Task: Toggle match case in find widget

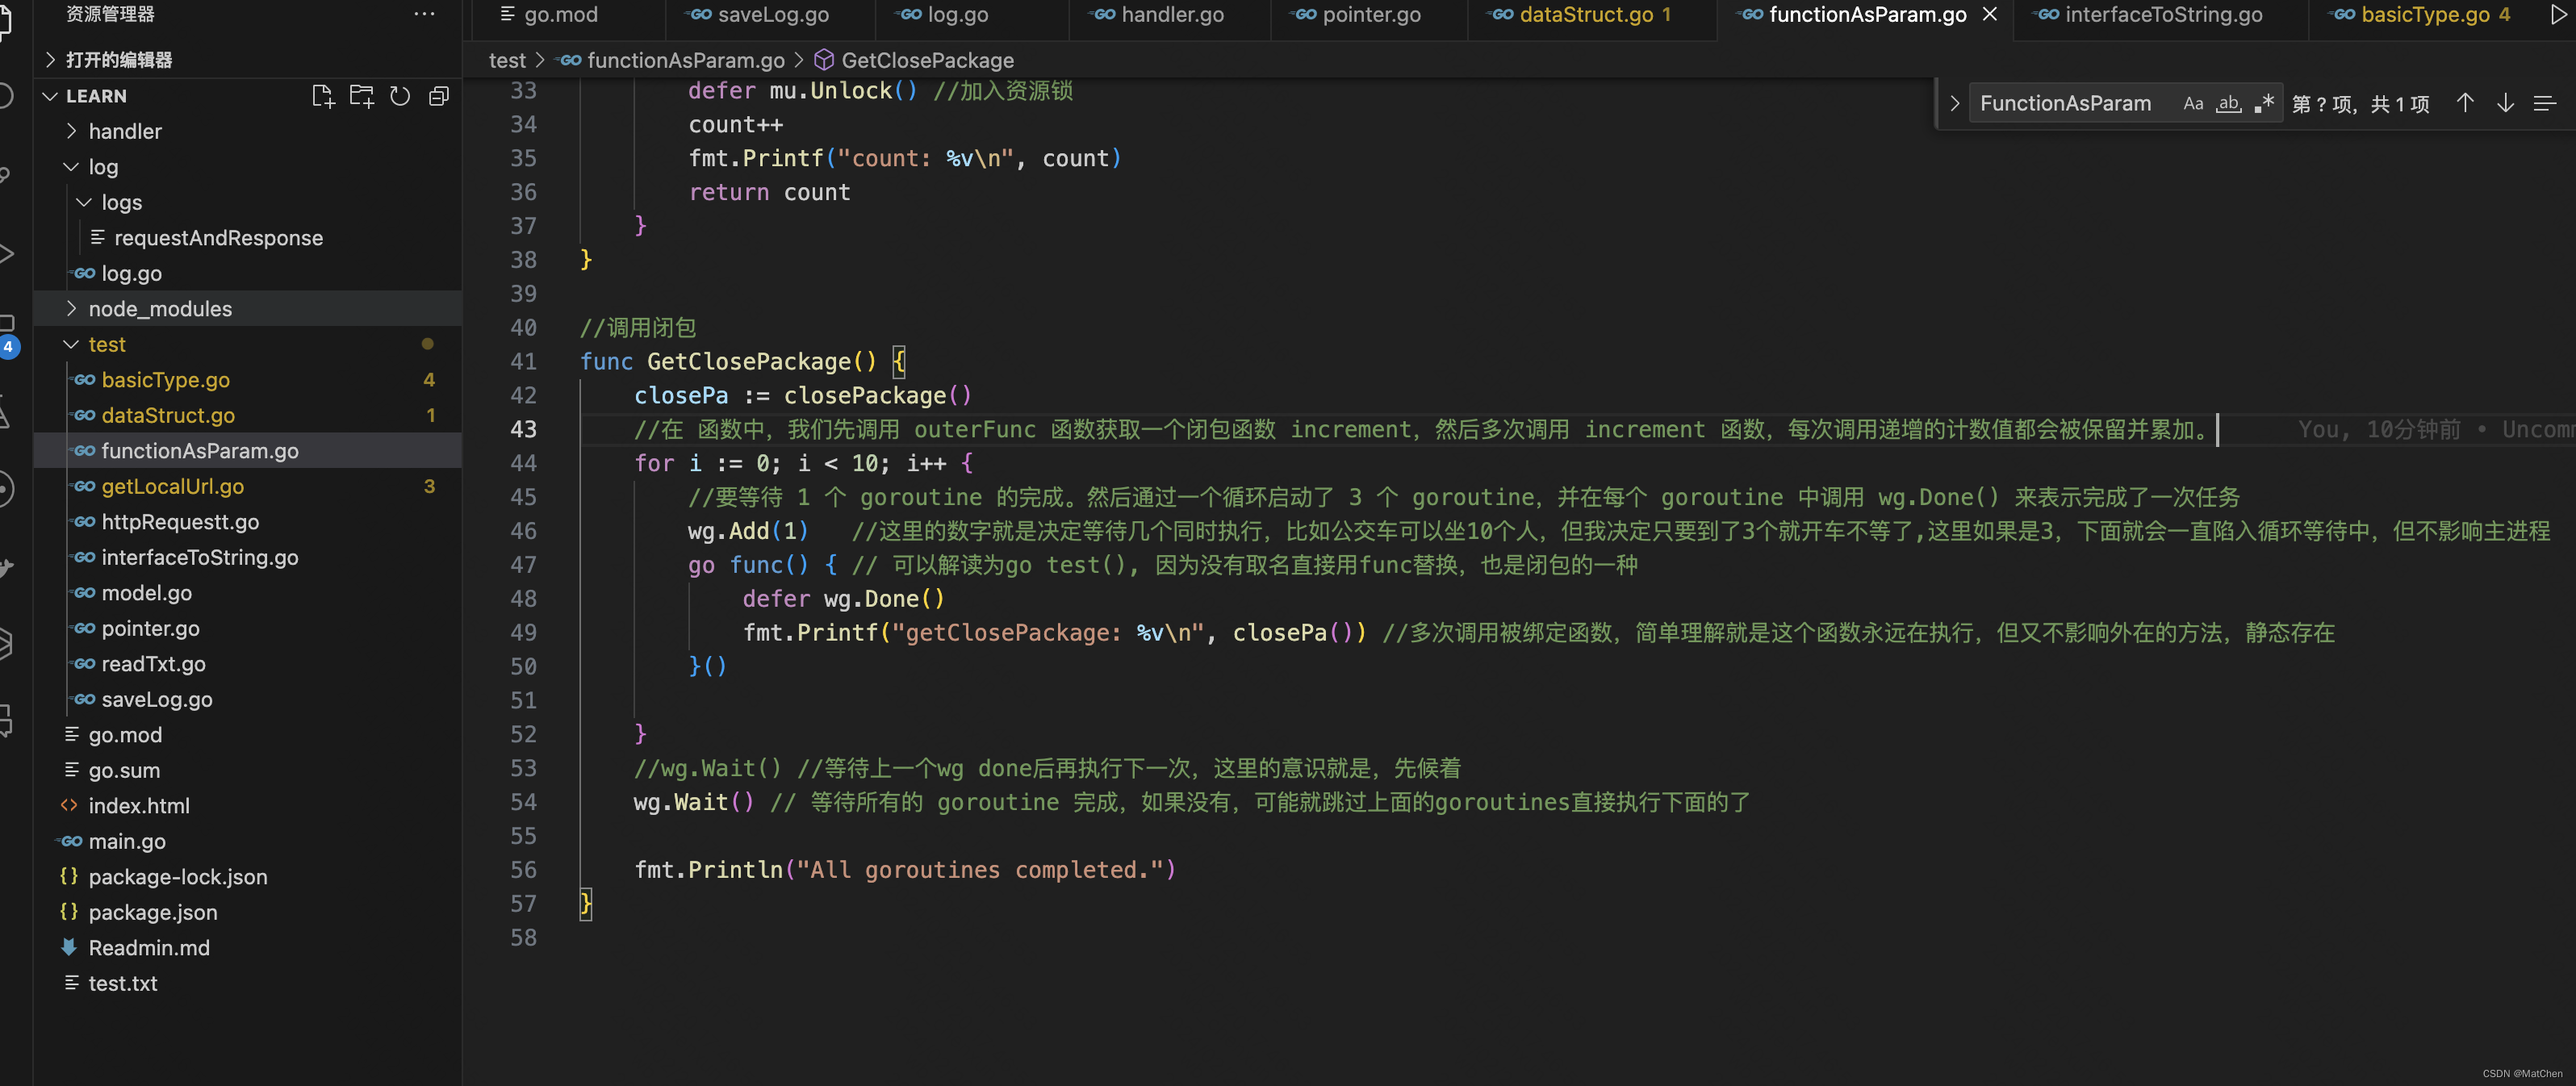Action: 2193,103
